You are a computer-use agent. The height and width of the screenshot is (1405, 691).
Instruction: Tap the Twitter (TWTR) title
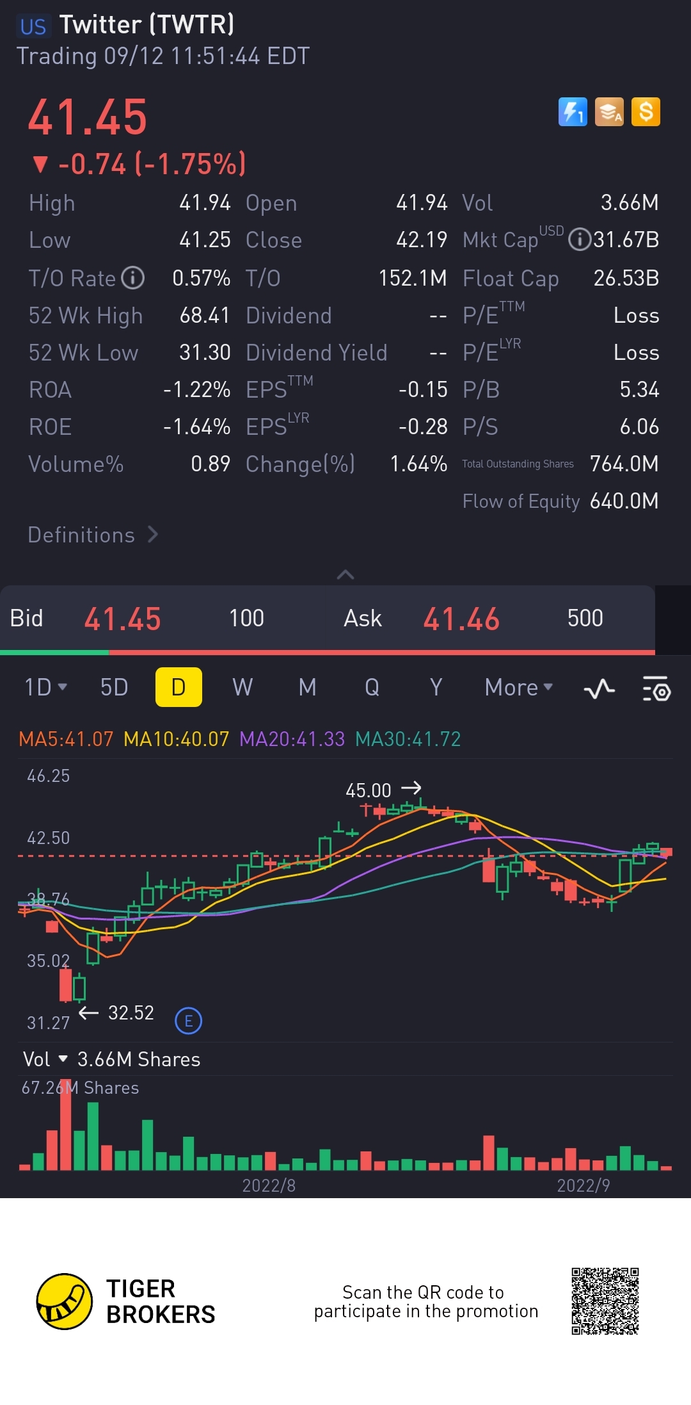(x=147, y=24)
